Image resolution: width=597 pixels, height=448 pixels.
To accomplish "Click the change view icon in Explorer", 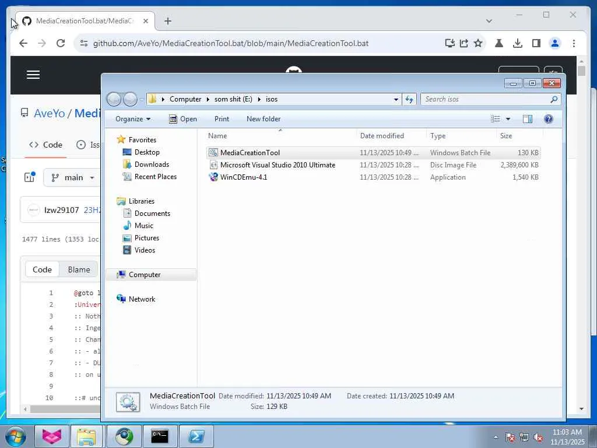I will [496, 119].
